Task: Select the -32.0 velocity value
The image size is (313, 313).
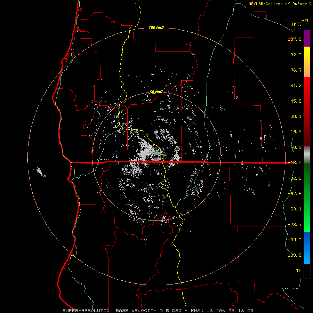Action: 295,178
